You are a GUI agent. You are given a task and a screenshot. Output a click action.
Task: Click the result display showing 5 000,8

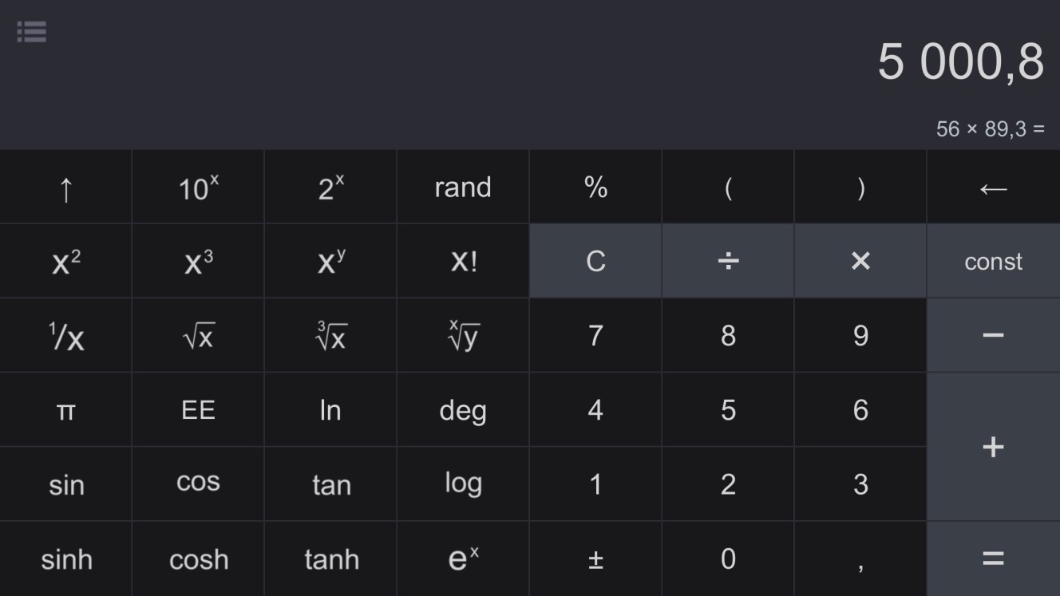[960, 61]
